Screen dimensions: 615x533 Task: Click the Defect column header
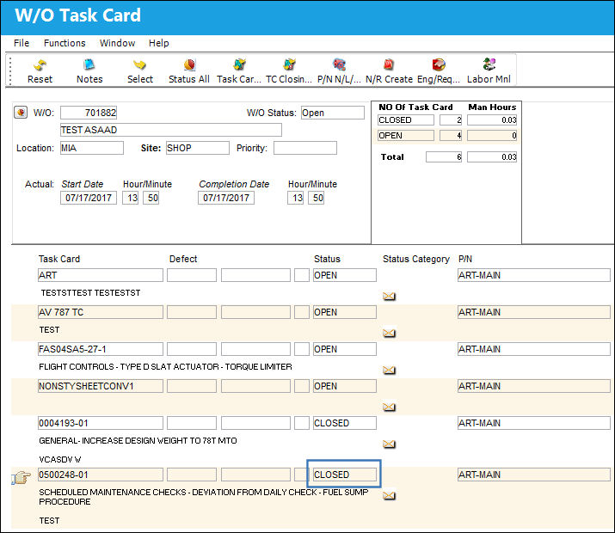(183, 259)
